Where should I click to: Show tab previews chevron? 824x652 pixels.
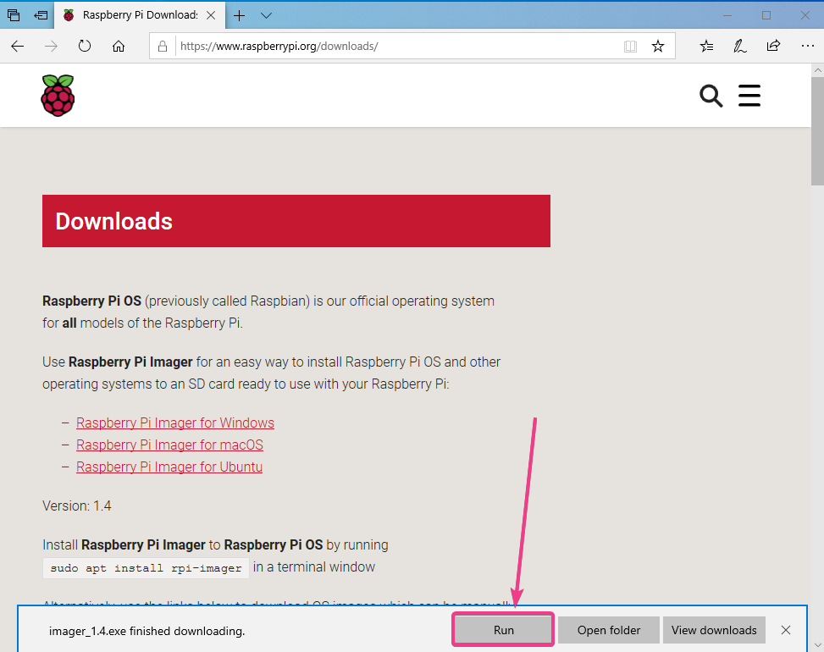267,16
